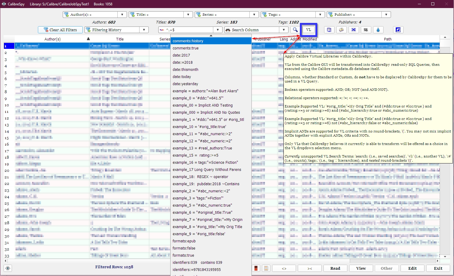The image size is (454, 276).
Task: Click the blue book icon in toolbar
Action: (x=329, y=30)
